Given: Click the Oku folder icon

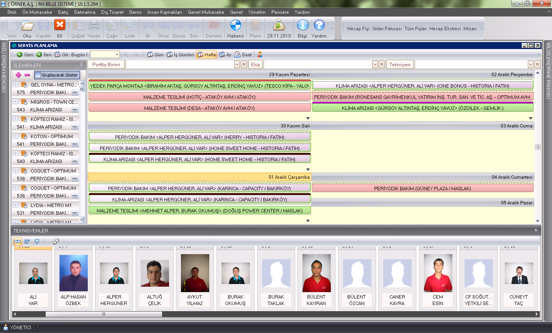Looking at the screenshot, I should 27,25.
